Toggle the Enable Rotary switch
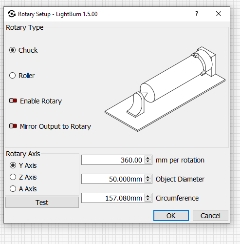240x244 pixels. 13,101
